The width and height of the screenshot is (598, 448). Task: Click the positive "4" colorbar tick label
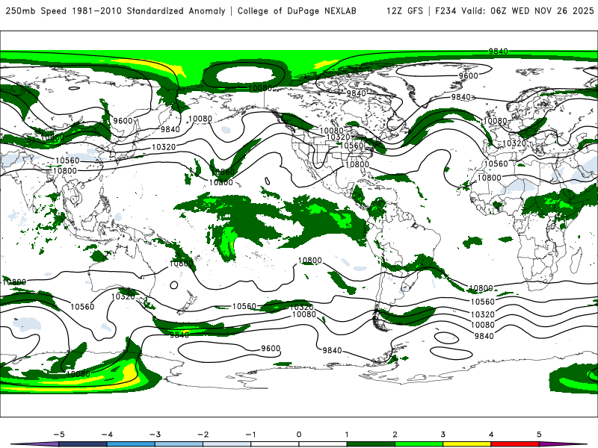pyautogui.click(x=491, y=435)
